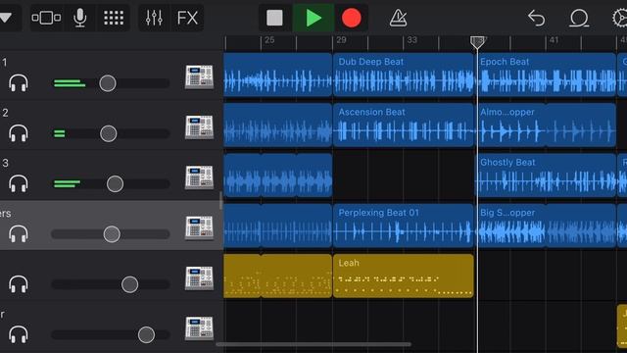Adjust track 3 volume slider knob
The image size is (627, 353).
(x=116, y=183)
